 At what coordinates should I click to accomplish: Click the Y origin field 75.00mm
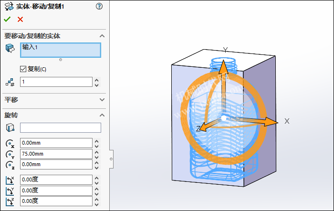pyautogui.click(x=56, y=154)
